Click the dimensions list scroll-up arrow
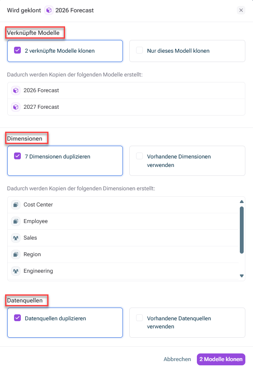 [x=242, y=201]
